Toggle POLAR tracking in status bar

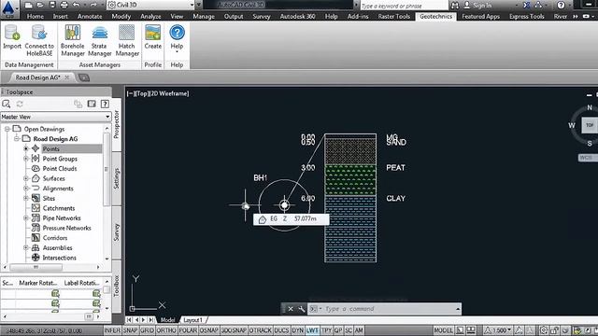click(188, 330)
